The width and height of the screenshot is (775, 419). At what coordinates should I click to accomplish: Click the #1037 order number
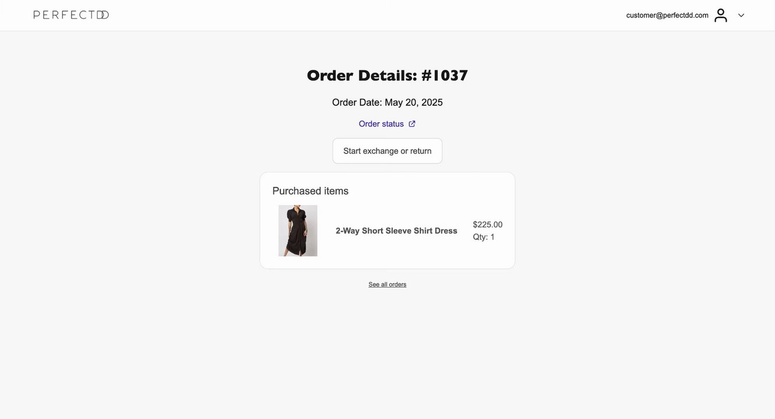click(x=445, y=76)
